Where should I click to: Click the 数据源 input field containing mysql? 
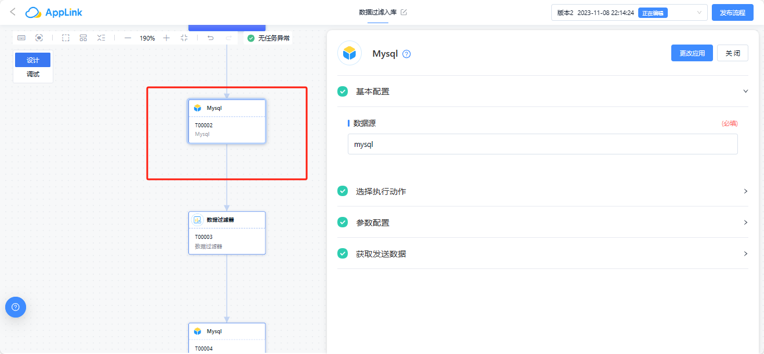coord(543,145)
